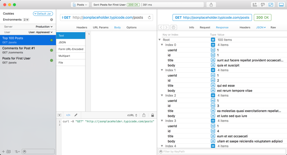The image size is (287, 155).
Task: Open the Posts for First User request
Action: point(28,60)
